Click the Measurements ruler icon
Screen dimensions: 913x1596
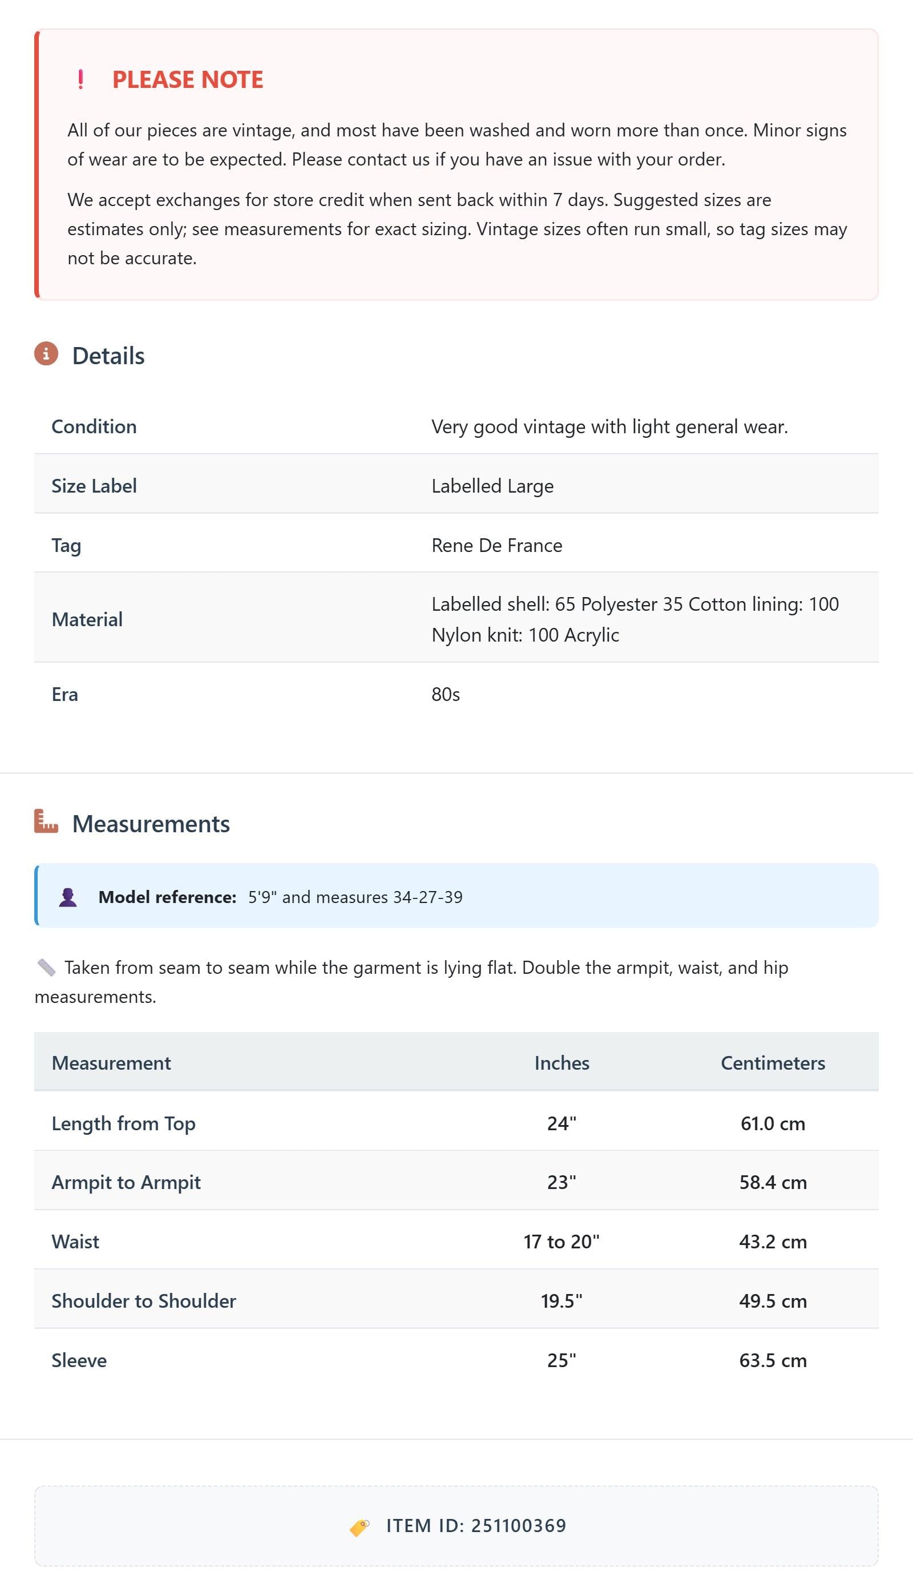[46, 821]
